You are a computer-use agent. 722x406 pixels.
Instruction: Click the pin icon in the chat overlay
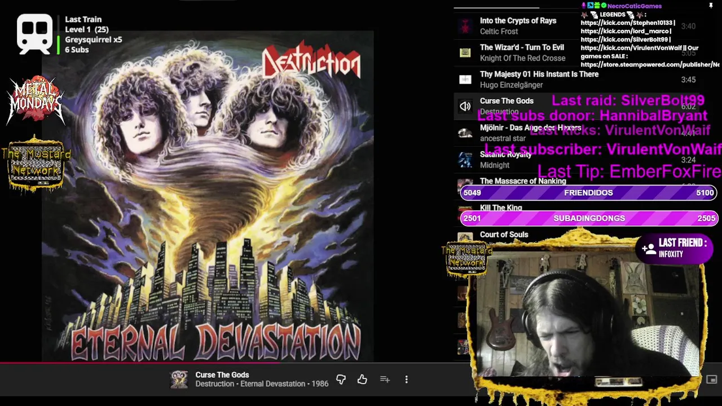[711, 5]
